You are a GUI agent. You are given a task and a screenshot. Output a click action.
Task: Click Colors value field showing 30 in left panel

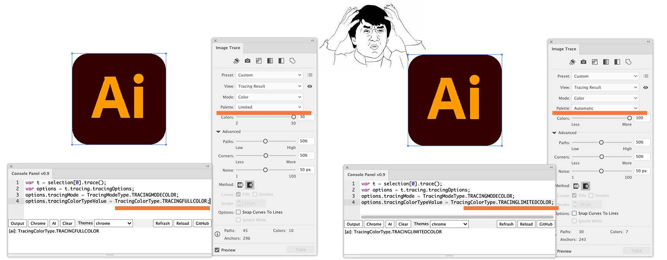306,117
